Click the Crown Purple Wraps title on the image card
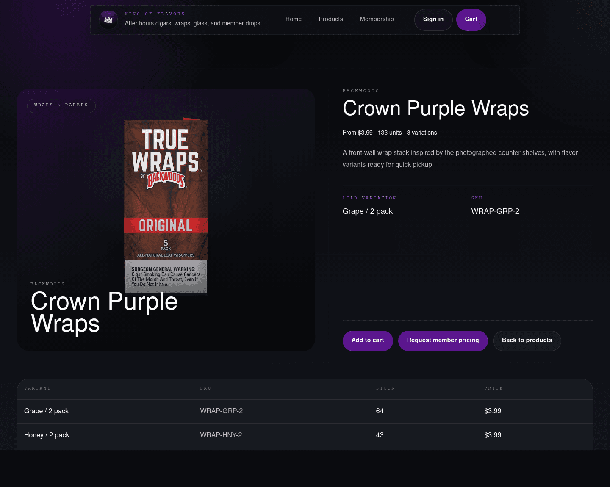 click(104, 313)
